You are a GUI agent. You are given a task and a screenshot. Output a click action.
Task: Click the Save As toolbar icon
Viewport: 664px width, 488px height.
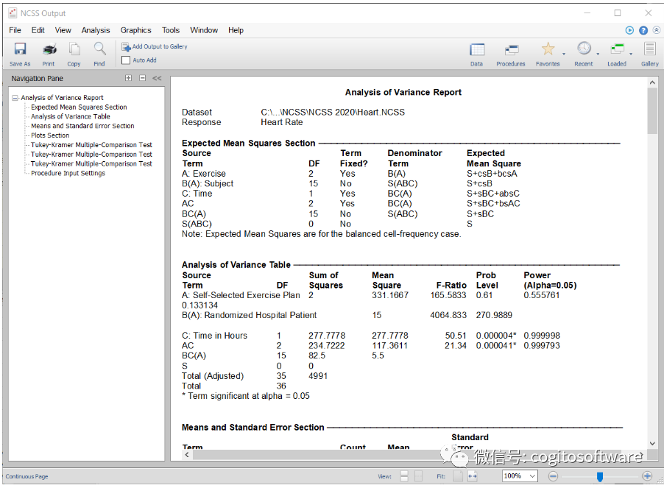[20, 54]
